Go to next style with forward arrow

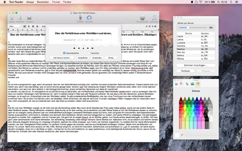click(88, 48)
